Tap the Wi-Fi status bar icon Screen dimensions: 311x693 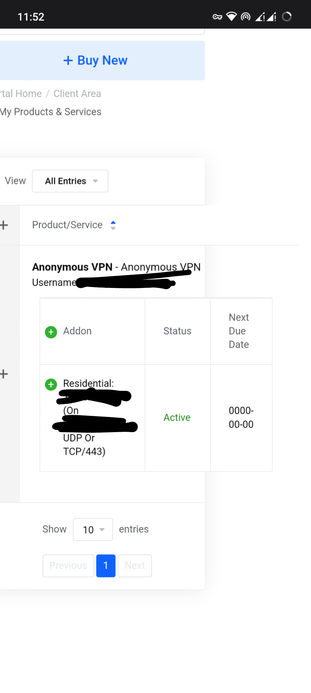(232, 17)
